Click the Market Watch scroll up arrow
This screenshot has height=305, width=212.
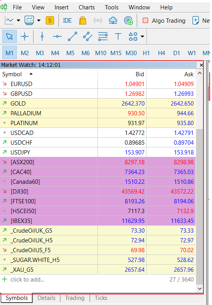coord(200,74)
